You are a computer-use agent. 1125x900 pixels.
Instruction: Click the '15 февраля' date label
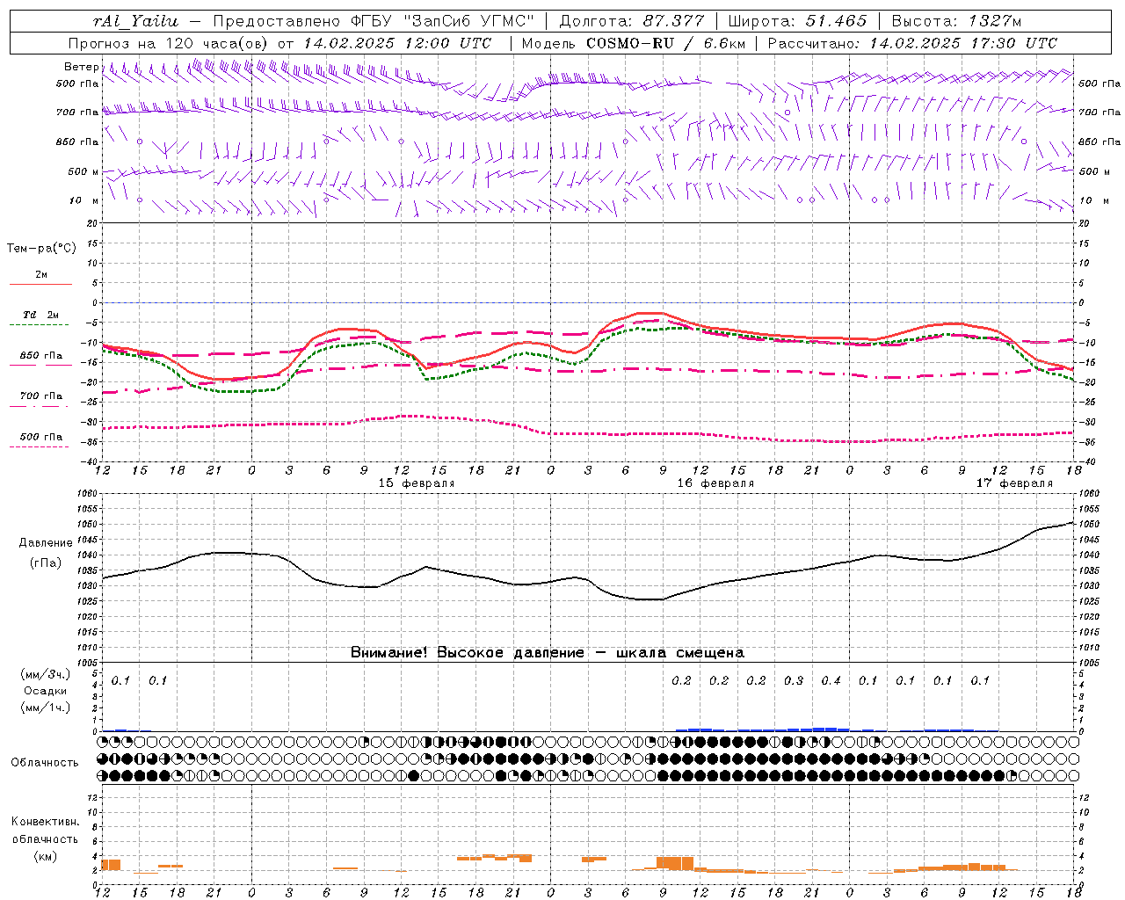click(x=416, y=483)
